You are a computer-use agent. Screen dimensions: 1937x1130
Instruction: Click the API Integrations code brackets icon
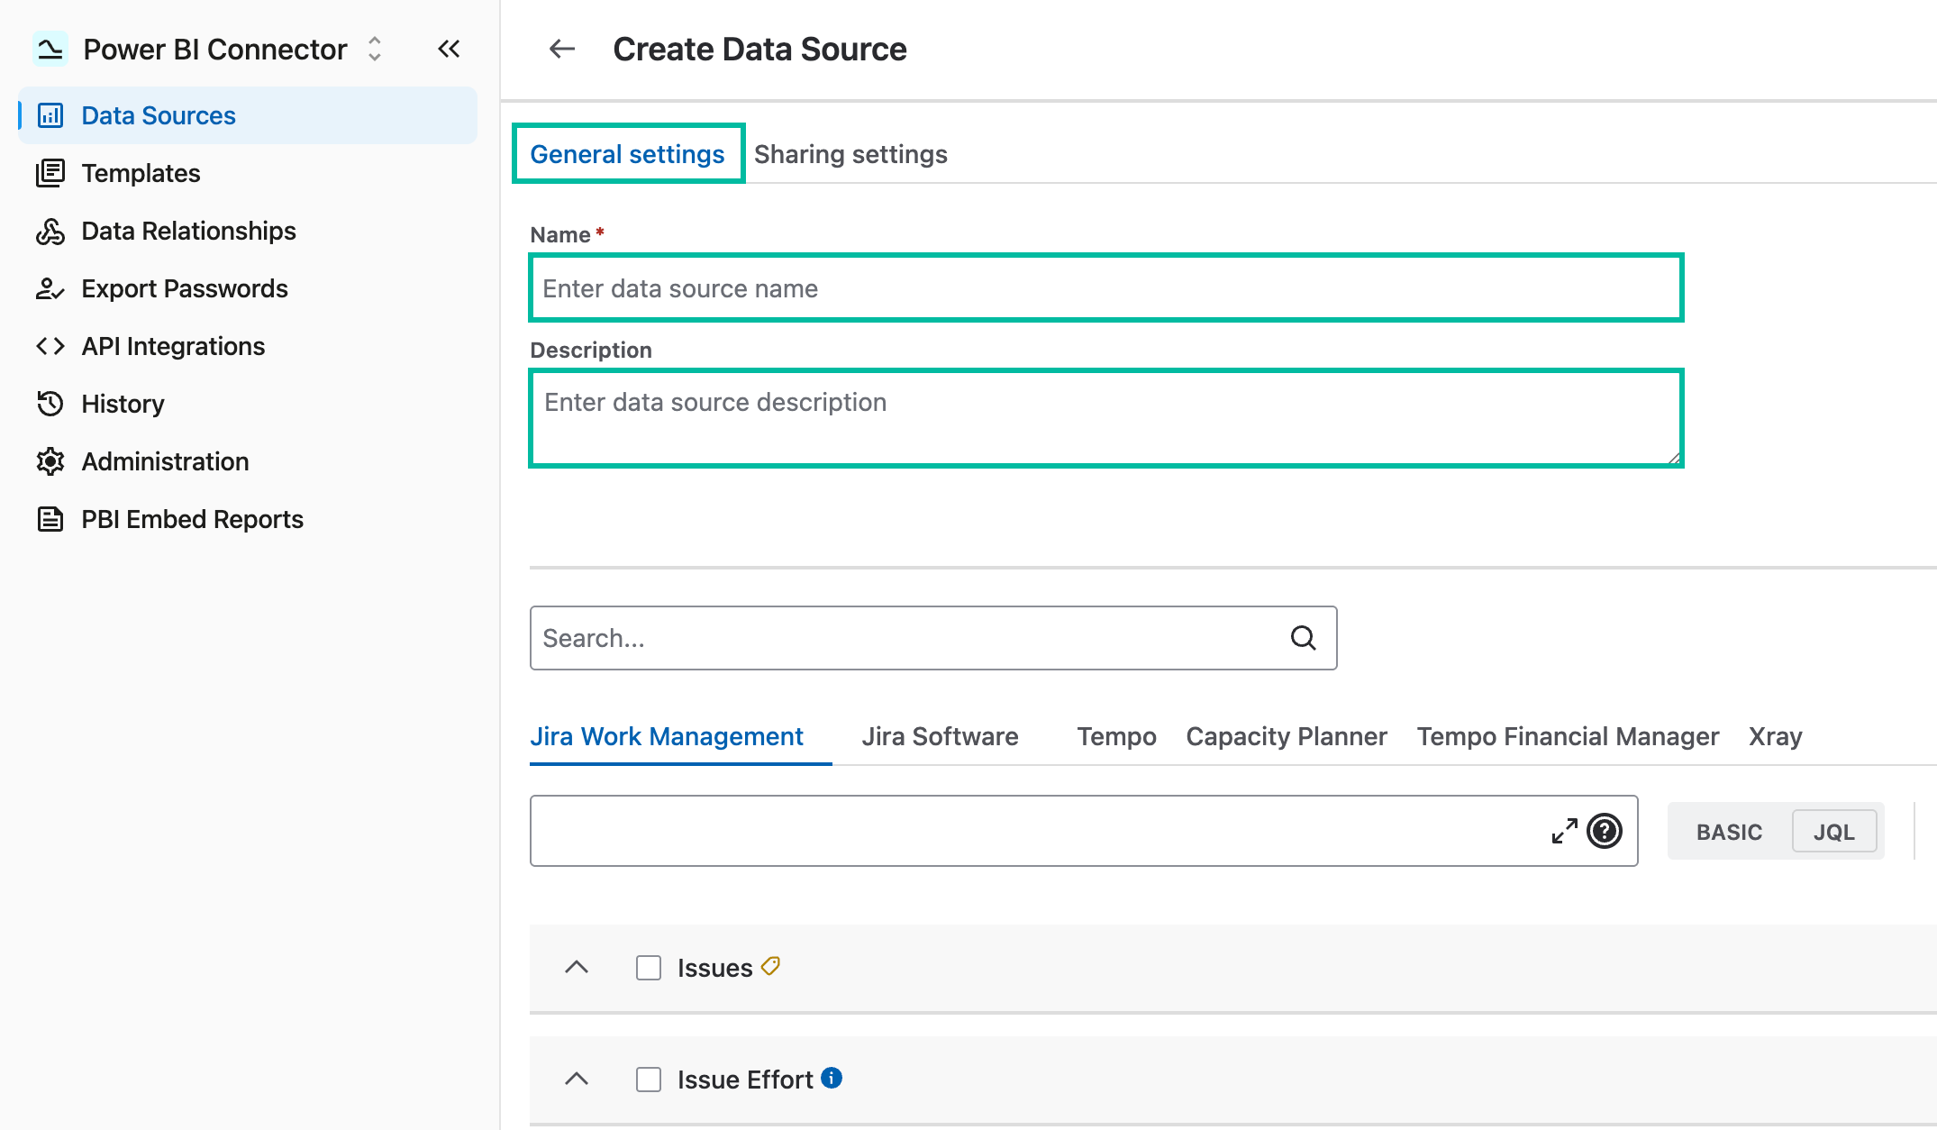[50, 346]
